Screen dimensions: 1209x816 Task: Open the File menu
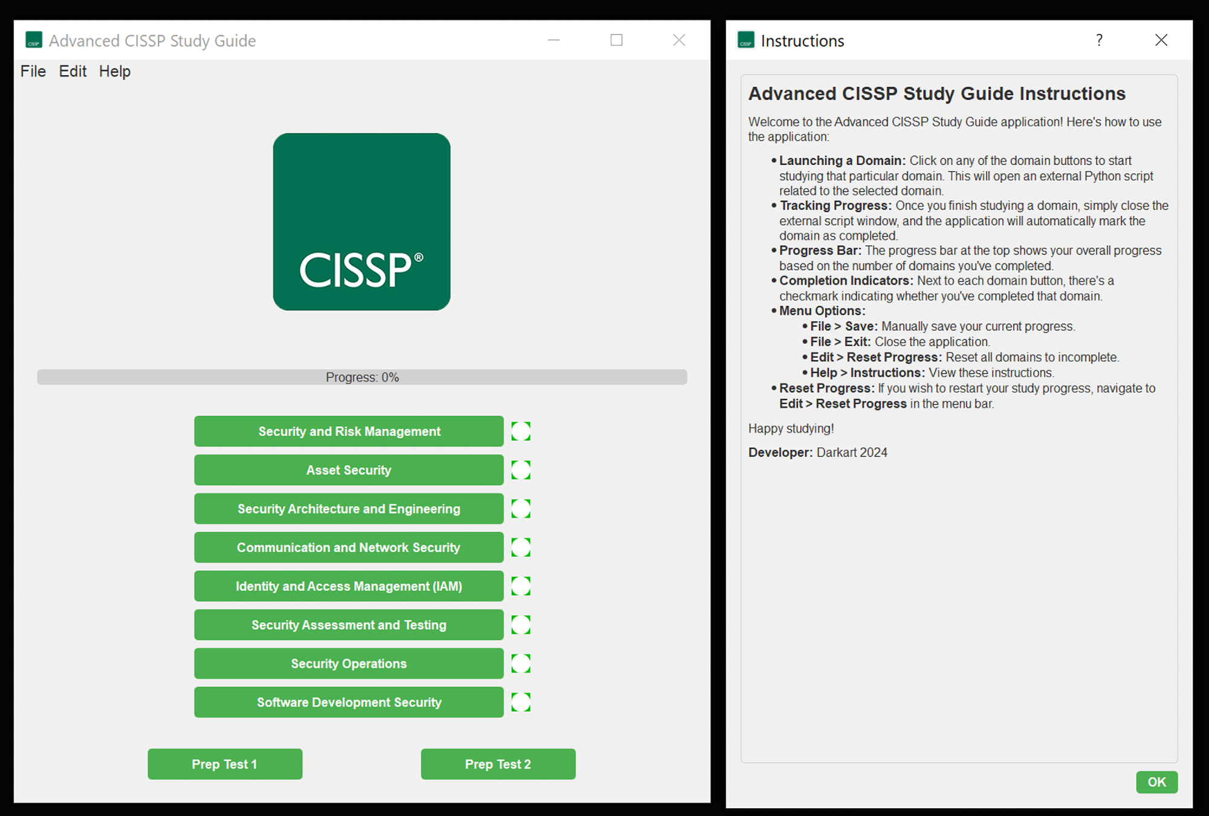[33, 71]
